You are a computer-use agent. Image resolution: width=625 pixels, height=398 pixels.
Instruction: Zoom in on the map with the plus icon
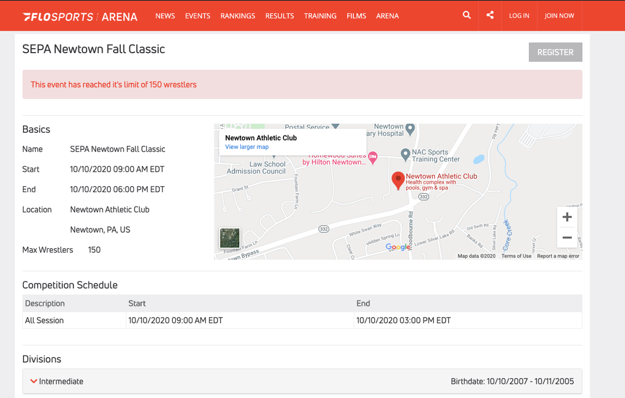567,217
